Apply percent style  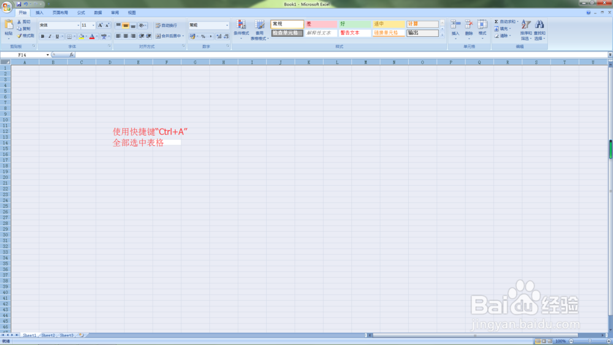click(203, 36)
